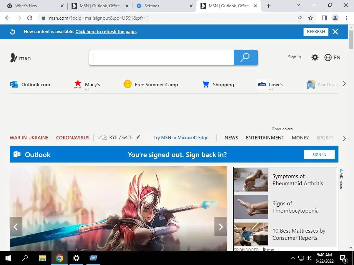Open 10 Best Mattresses by Consumer Reports
This screenshot has width=354, height=265.
click(299, 234)
